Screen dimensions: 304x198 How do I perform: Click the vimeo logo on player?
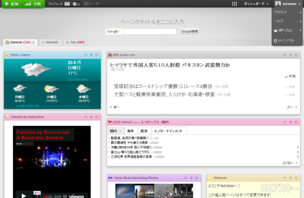tap(77, 196)
